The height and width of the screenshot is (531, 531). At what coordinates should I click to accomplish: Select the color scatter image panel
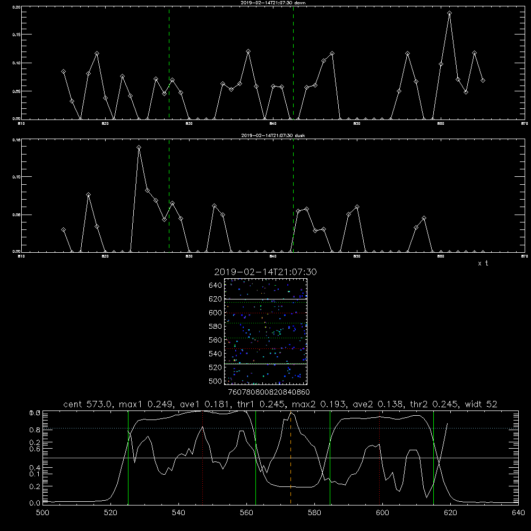coord(266,331)
